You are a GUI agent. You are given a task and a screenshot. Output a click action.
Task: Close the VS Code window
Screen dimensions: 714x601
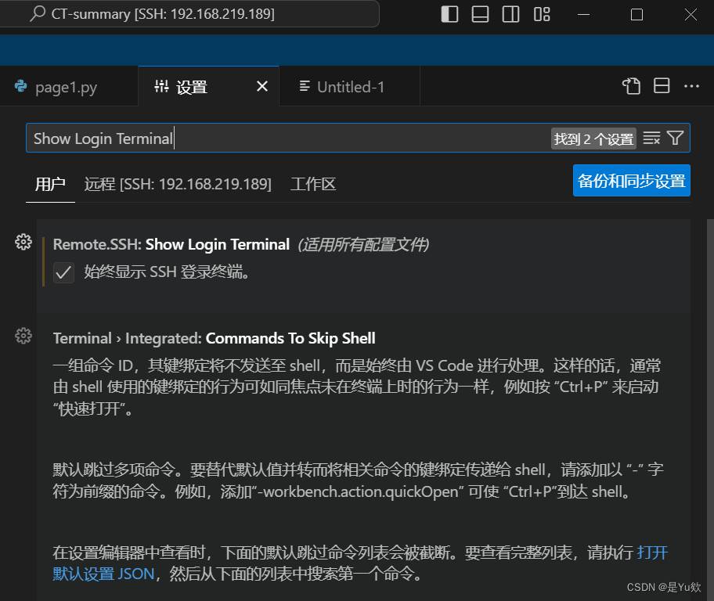pos(691,14)
